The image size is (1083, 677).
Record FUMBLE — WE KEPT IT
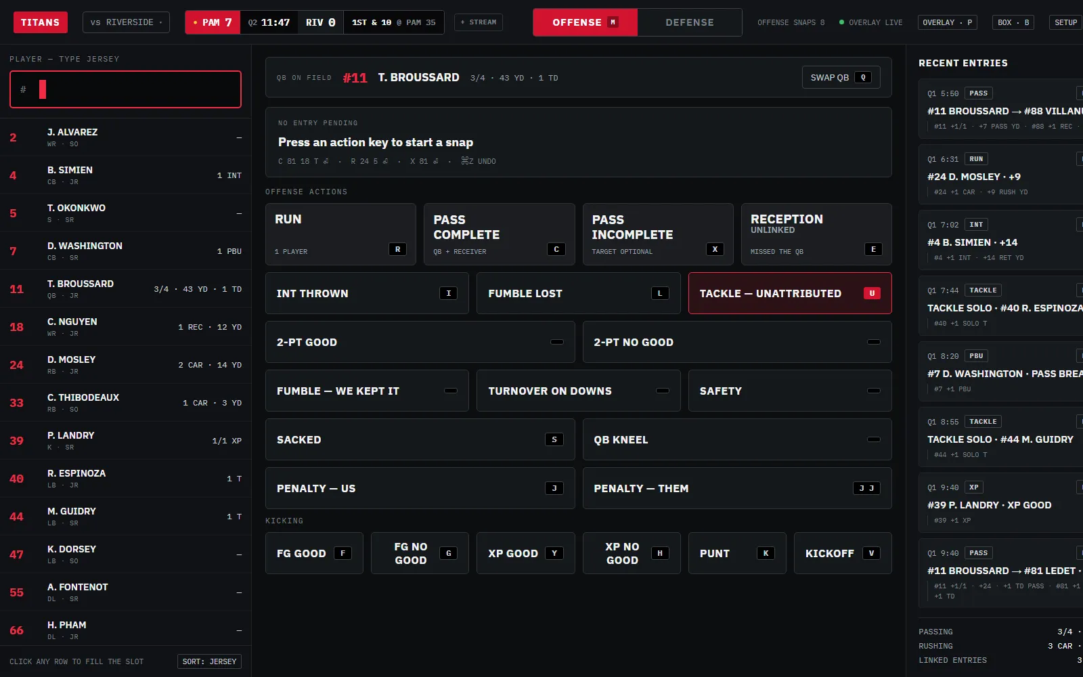[367, 391]
